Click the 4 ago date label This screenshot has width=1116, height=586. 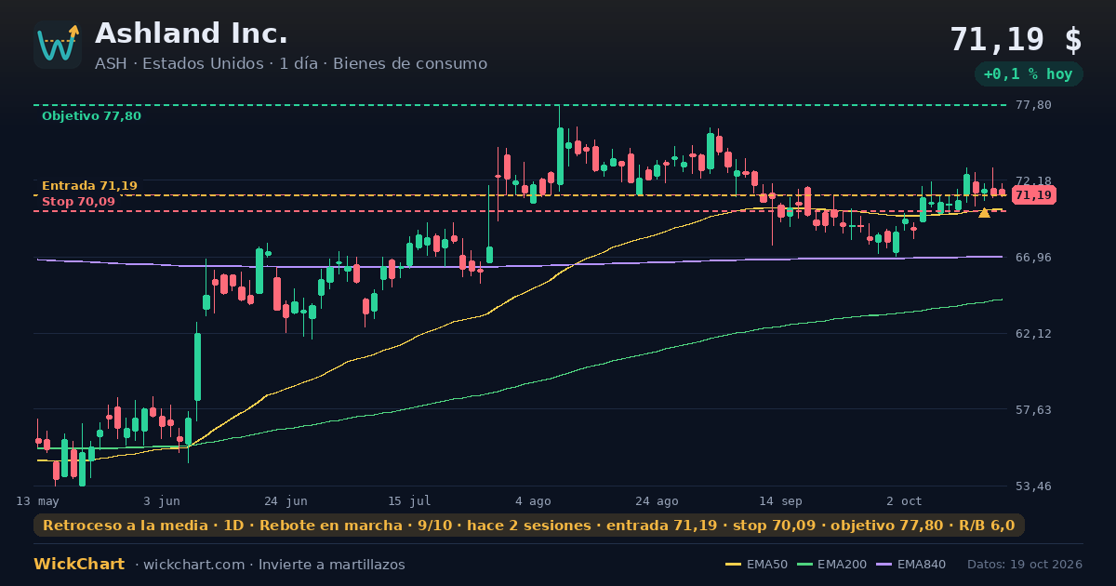(533, 500)
